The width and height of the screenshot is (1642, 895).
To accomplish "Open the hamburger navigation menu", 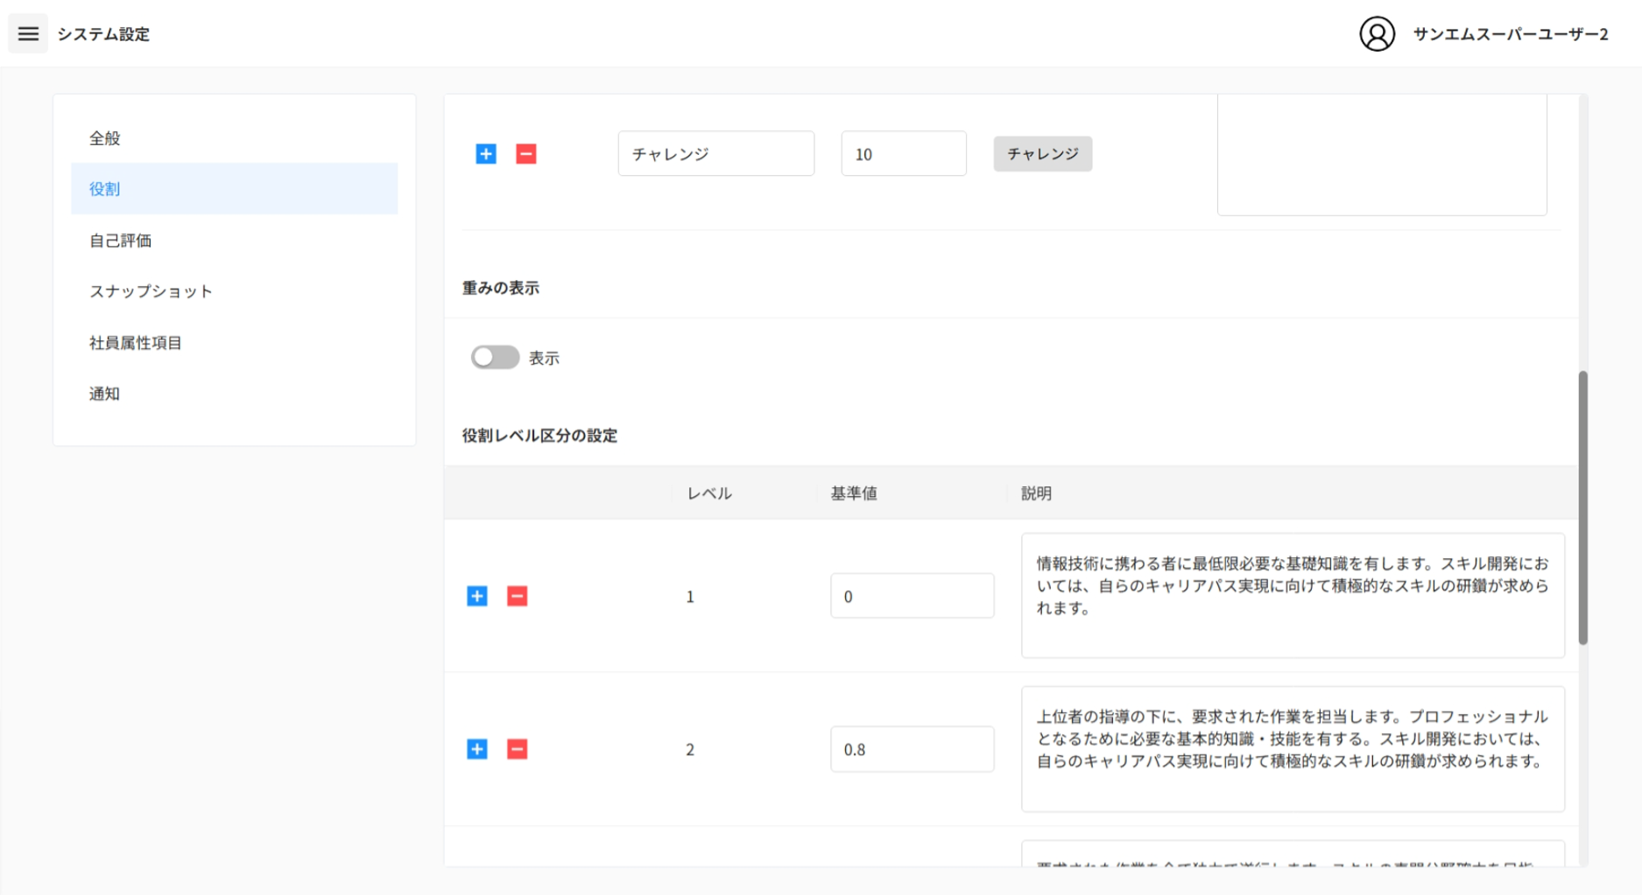I will [28, 34].
